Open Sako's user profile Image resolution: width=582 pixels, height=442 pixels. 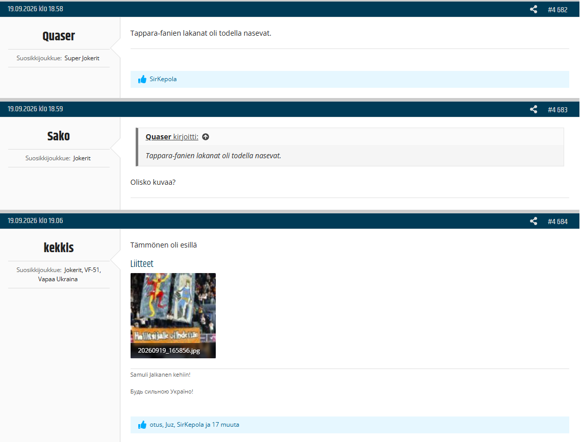pyautogui.click(x=59, y=136)
